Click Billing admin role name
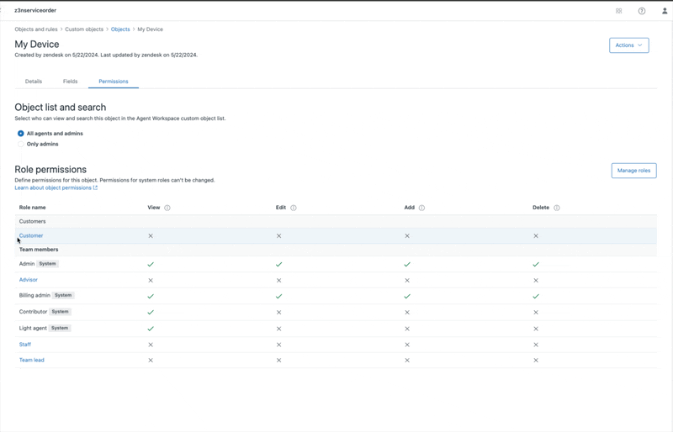Image resolution: width=673 pixels, height=432 pixels. (x=34, y=295)
